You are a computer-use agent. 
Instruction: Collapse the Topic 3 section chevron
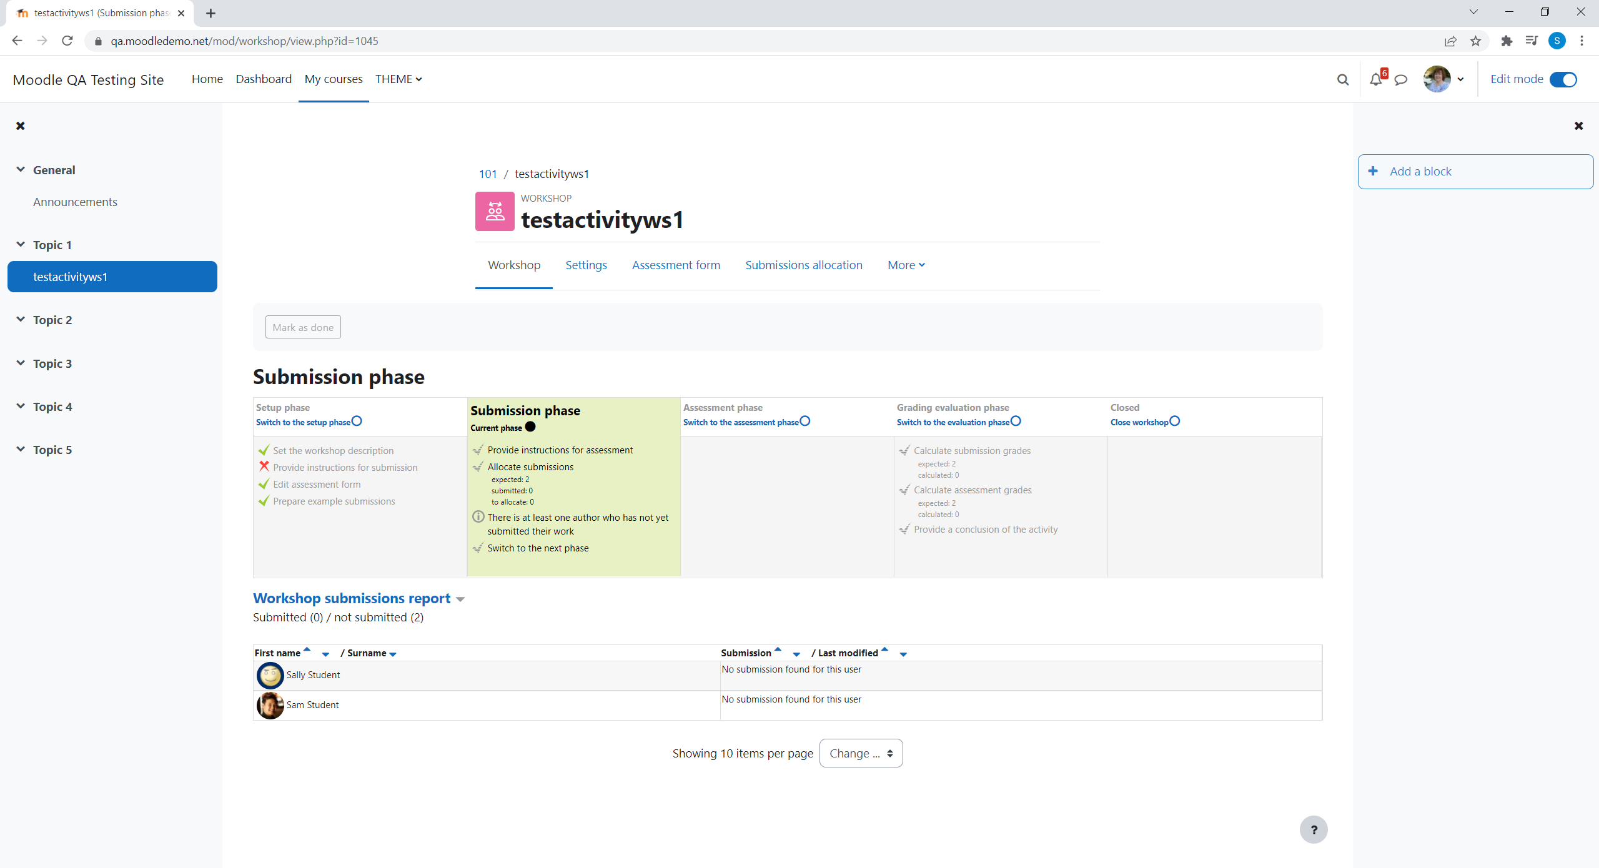[x=21, y=363]
